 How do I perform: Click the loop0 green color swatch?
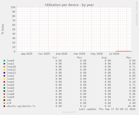(x=4, y=61)
